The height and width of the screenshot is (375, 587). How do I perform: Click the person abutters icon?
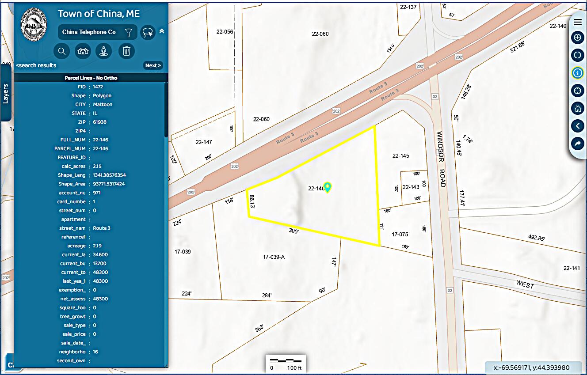(104, 51)
